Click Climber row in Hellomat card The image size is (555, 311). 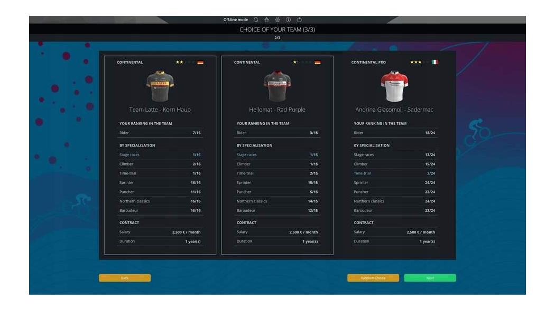(277, 164)
